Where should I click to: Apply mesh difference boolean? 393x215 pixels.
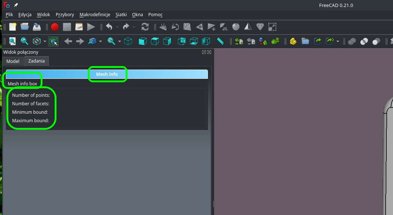click(x=376, y=41)
